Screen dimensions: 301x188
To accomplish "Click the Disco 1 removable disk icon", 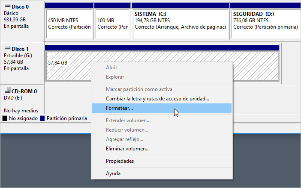I will (x=6, y=48).
